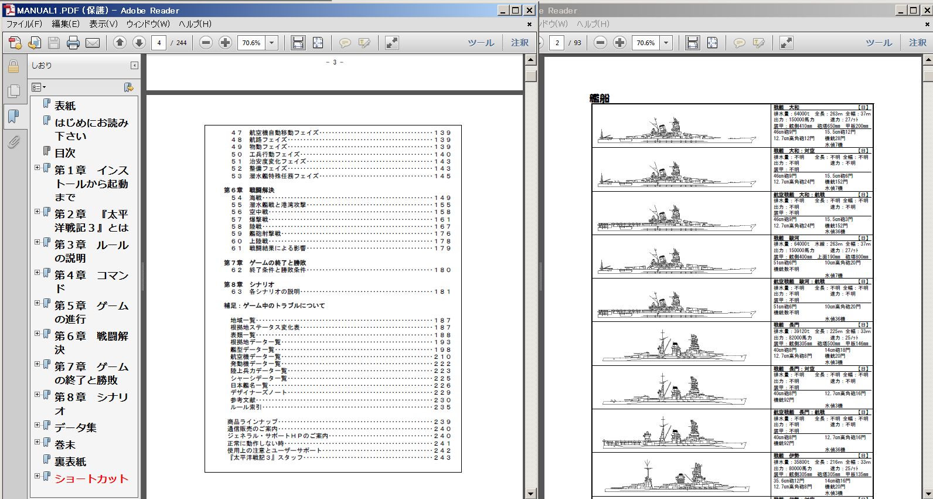Screen dimensions: 933x499
Task: Enable scrolling fit-width mode in right window
Action: [x=693, y=43]
